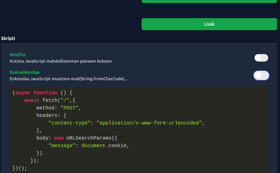Select the Minifioi option label
Image resolution: width=280 pixels, height=173 pixels.
[18, 55]
